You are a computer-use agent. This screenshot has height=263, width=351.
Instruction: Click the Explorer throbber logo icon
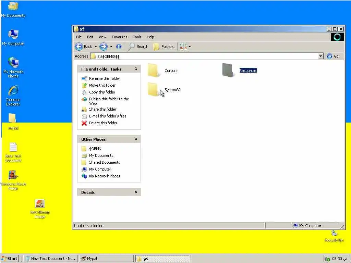337,37
